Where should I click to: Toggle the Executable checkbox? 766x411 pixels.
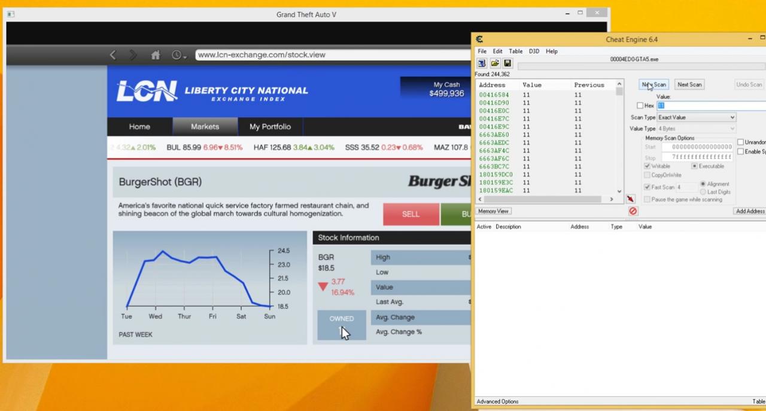[x=694, y=166]
